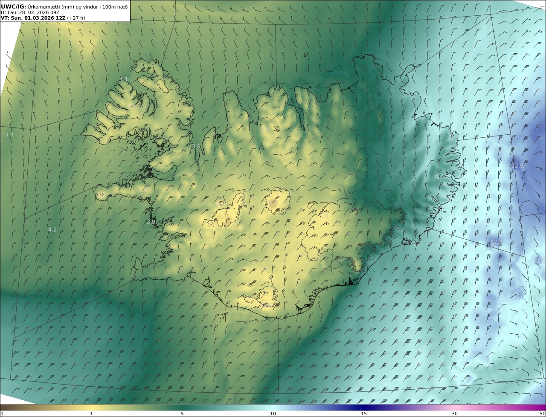Click the 1 tick on the colorbar
This screenshot has width=546, height=417.
pos(91,414)
